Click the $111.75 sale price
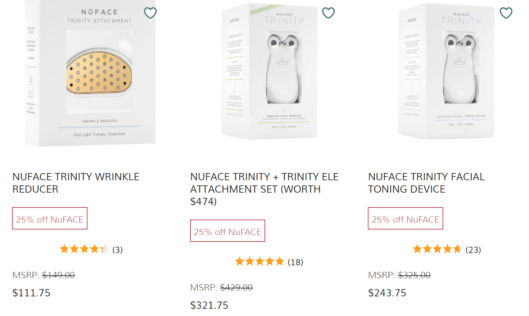The height and width of the screenshot is (316, 529). coord(31,293)
